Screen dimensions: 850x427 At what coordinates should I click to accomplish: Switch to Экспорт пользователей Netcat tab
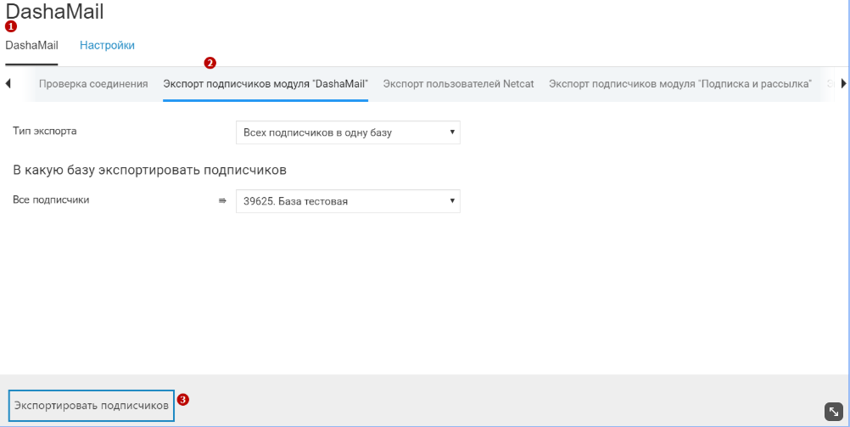[459, 84]
